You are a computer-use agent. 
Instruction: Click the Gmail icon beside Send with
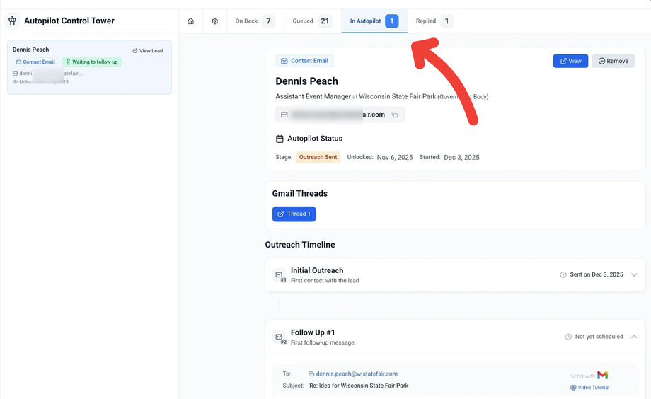pos(602,375)
